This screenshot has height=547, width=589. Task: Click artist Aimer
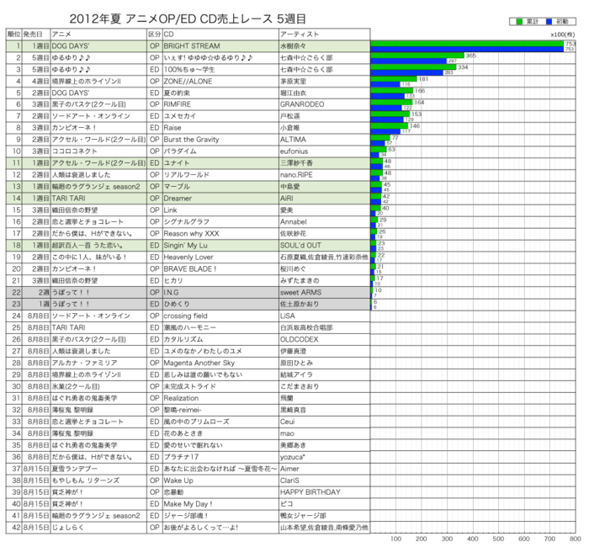[x=325, y=469]
